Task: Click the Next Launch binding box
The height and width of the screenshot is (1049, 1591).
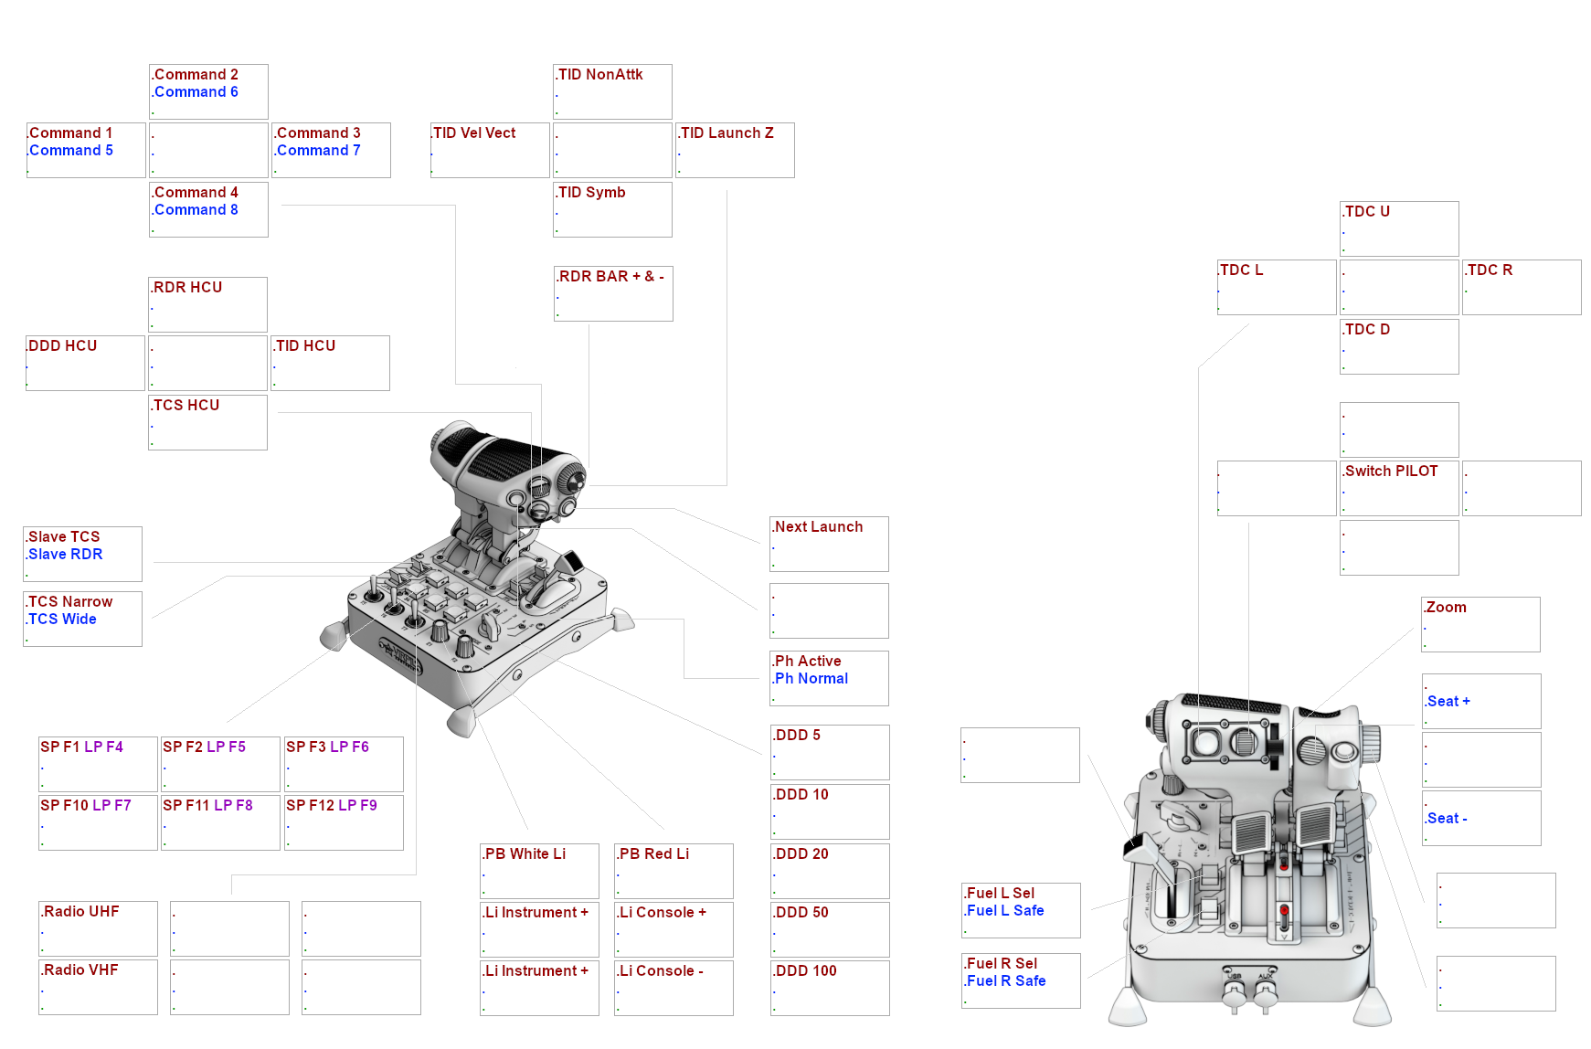Action: tap(829, 544)
